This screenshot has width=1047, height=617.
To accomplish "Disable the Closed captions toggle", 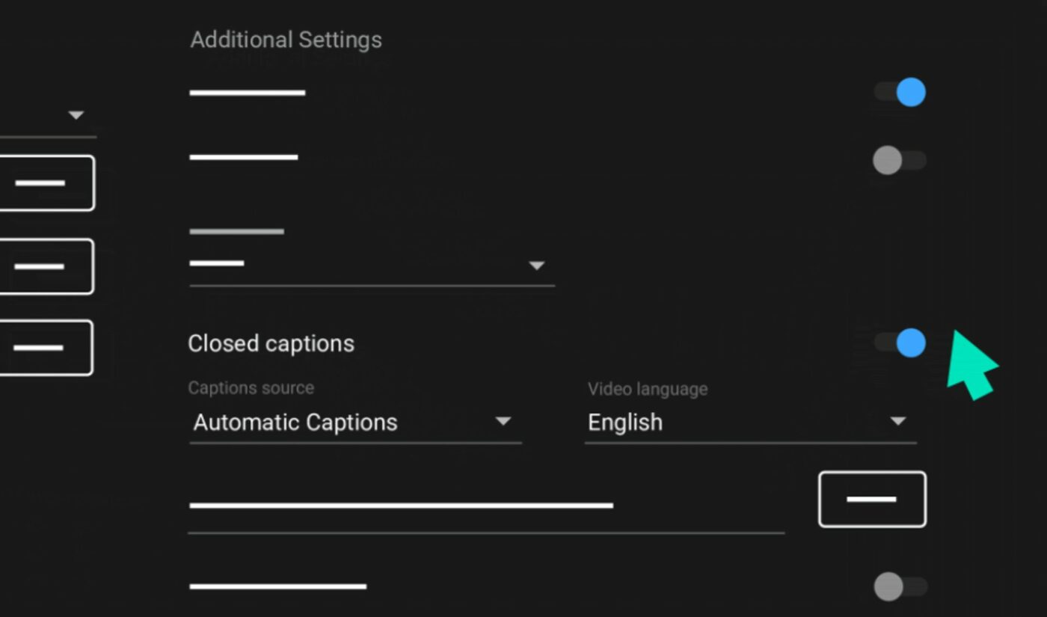I will (900, 343).
